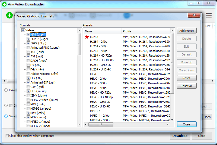Toggle the Video root checkbox

coord(23,30)
